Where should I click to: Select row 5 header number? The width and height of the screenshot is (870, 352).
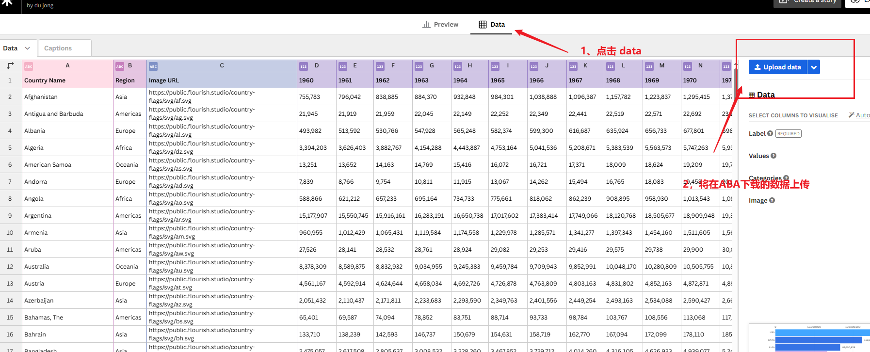pos(10,147)
